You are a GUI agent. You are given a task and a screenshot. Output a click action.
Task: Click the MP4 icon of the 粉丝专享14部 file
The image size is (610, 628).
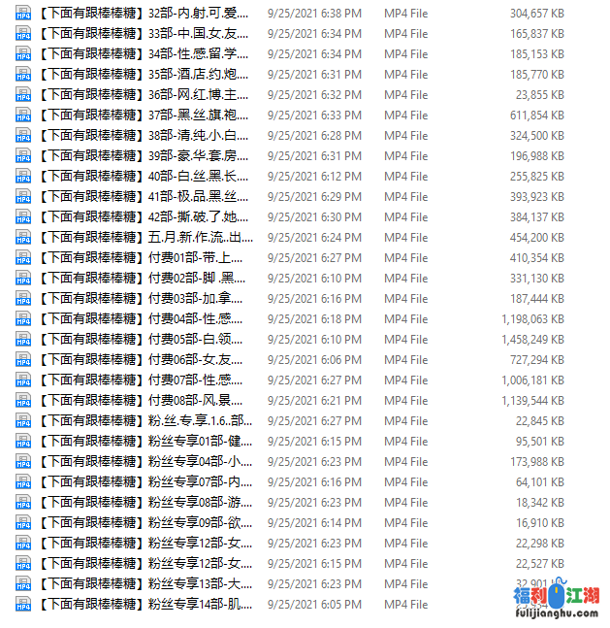click(x=23, y=604)
